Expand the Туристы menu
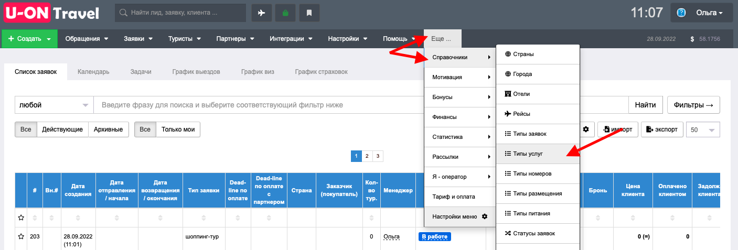This screenshot has width=738, height=250. pyautogui.click(x=185, y=39)
